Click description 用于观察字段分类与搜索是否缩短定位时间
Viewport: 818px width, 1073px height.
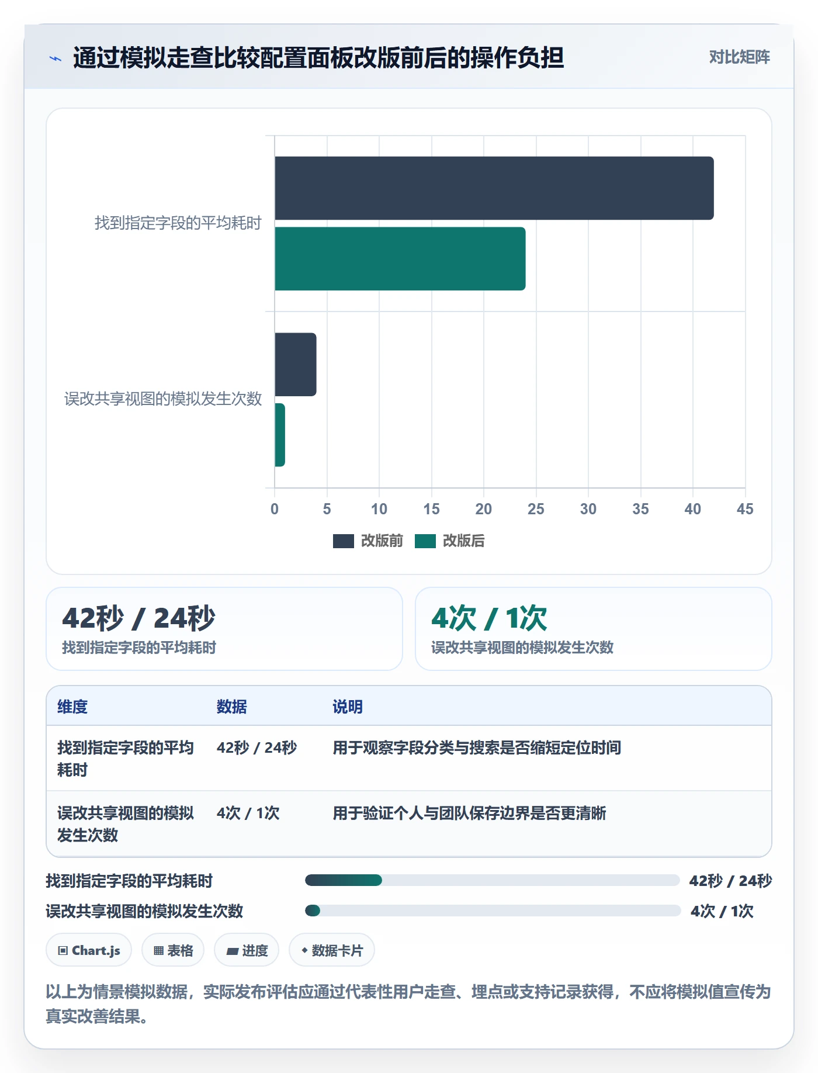coord(477,748)
